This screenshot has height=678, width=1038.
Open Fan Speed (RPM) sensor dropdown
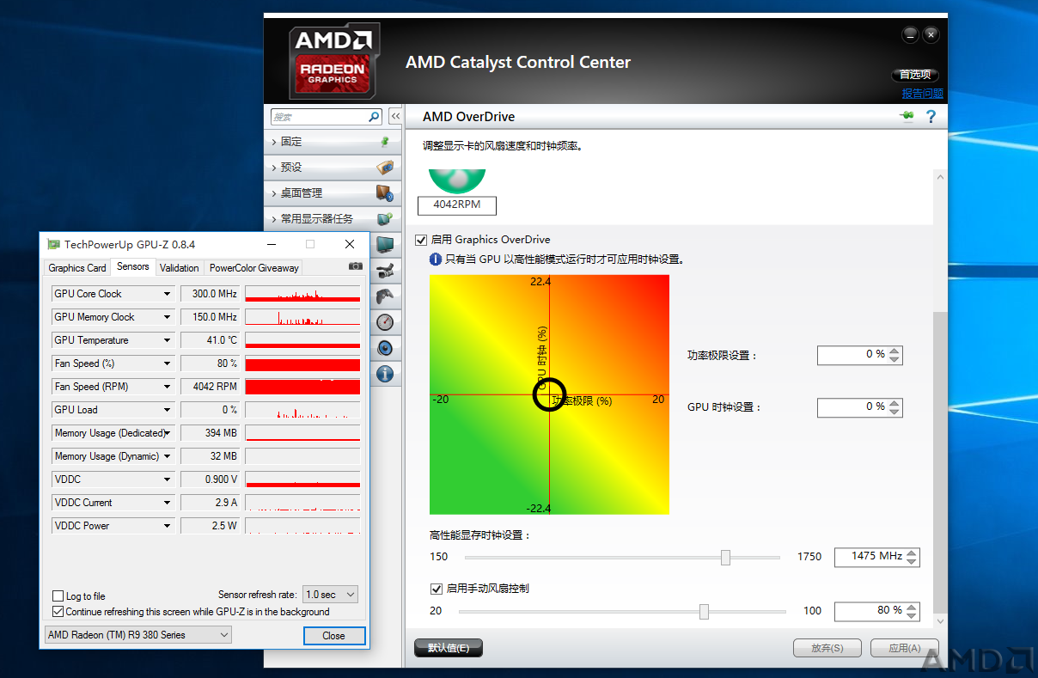(x=168, y=387)
